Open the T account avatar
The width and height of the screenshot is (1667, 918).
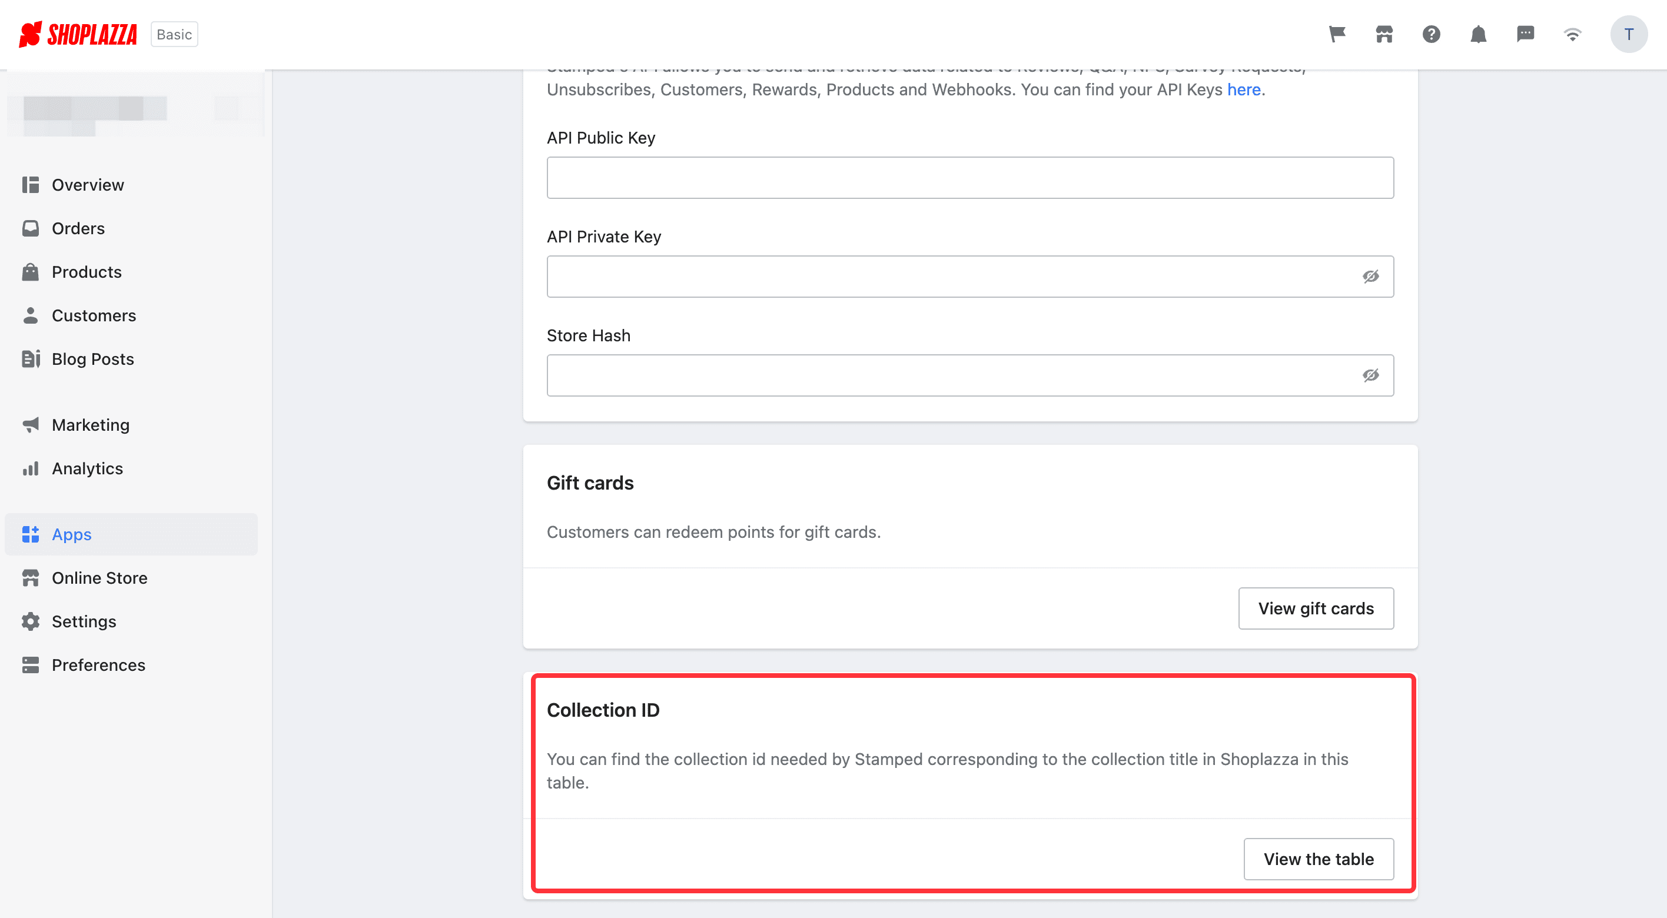point(1629,34)
